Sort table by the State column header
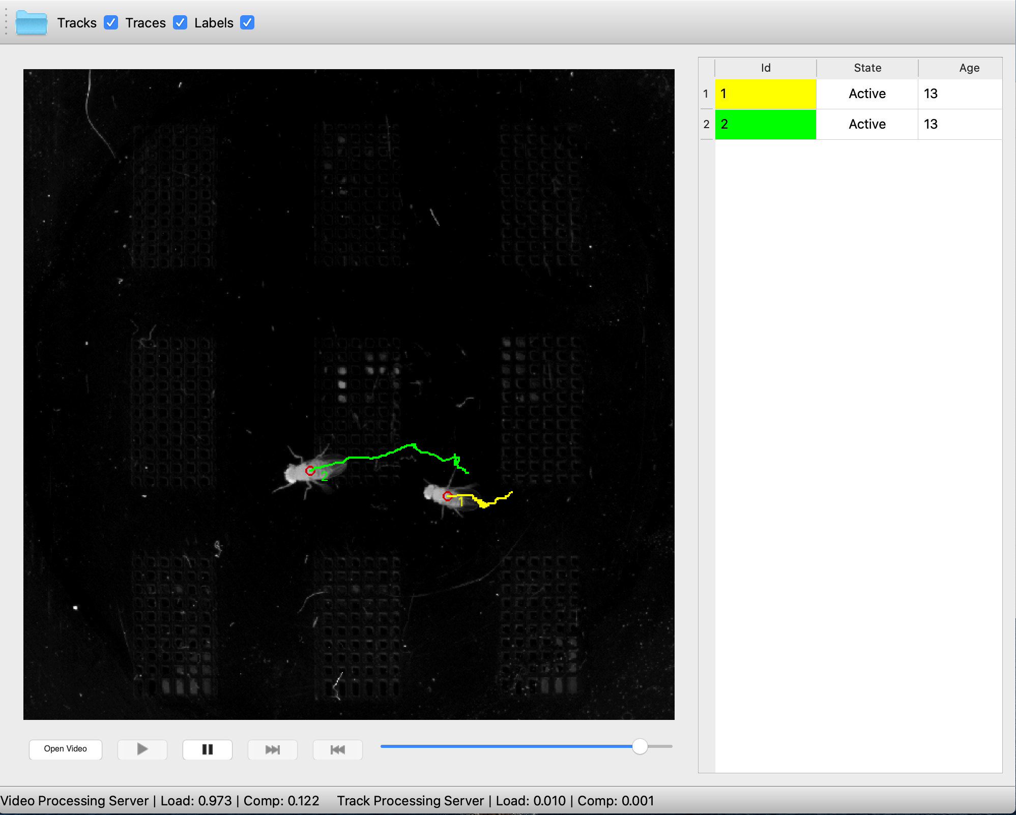 (x=867, y=68)
